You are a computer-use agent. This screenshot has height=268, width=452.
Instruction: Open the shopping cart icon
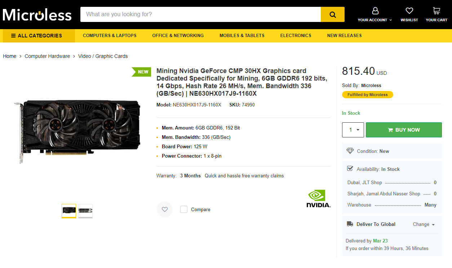(x=437, y=10)
